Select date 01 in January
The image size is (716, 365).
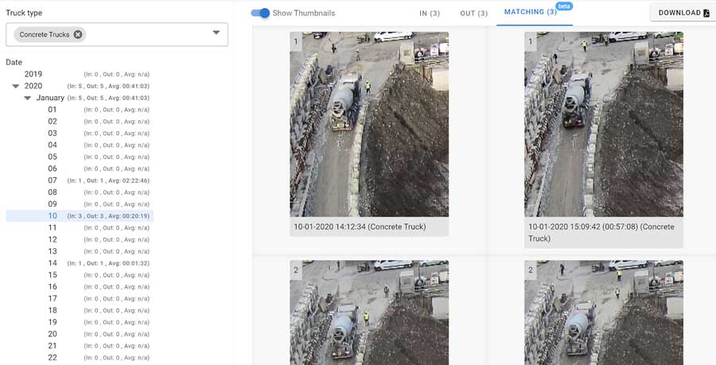coord(80,110)
